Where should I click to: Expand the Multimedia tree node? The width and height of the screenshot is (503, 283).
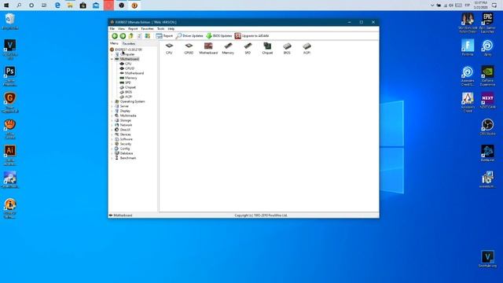112,116
